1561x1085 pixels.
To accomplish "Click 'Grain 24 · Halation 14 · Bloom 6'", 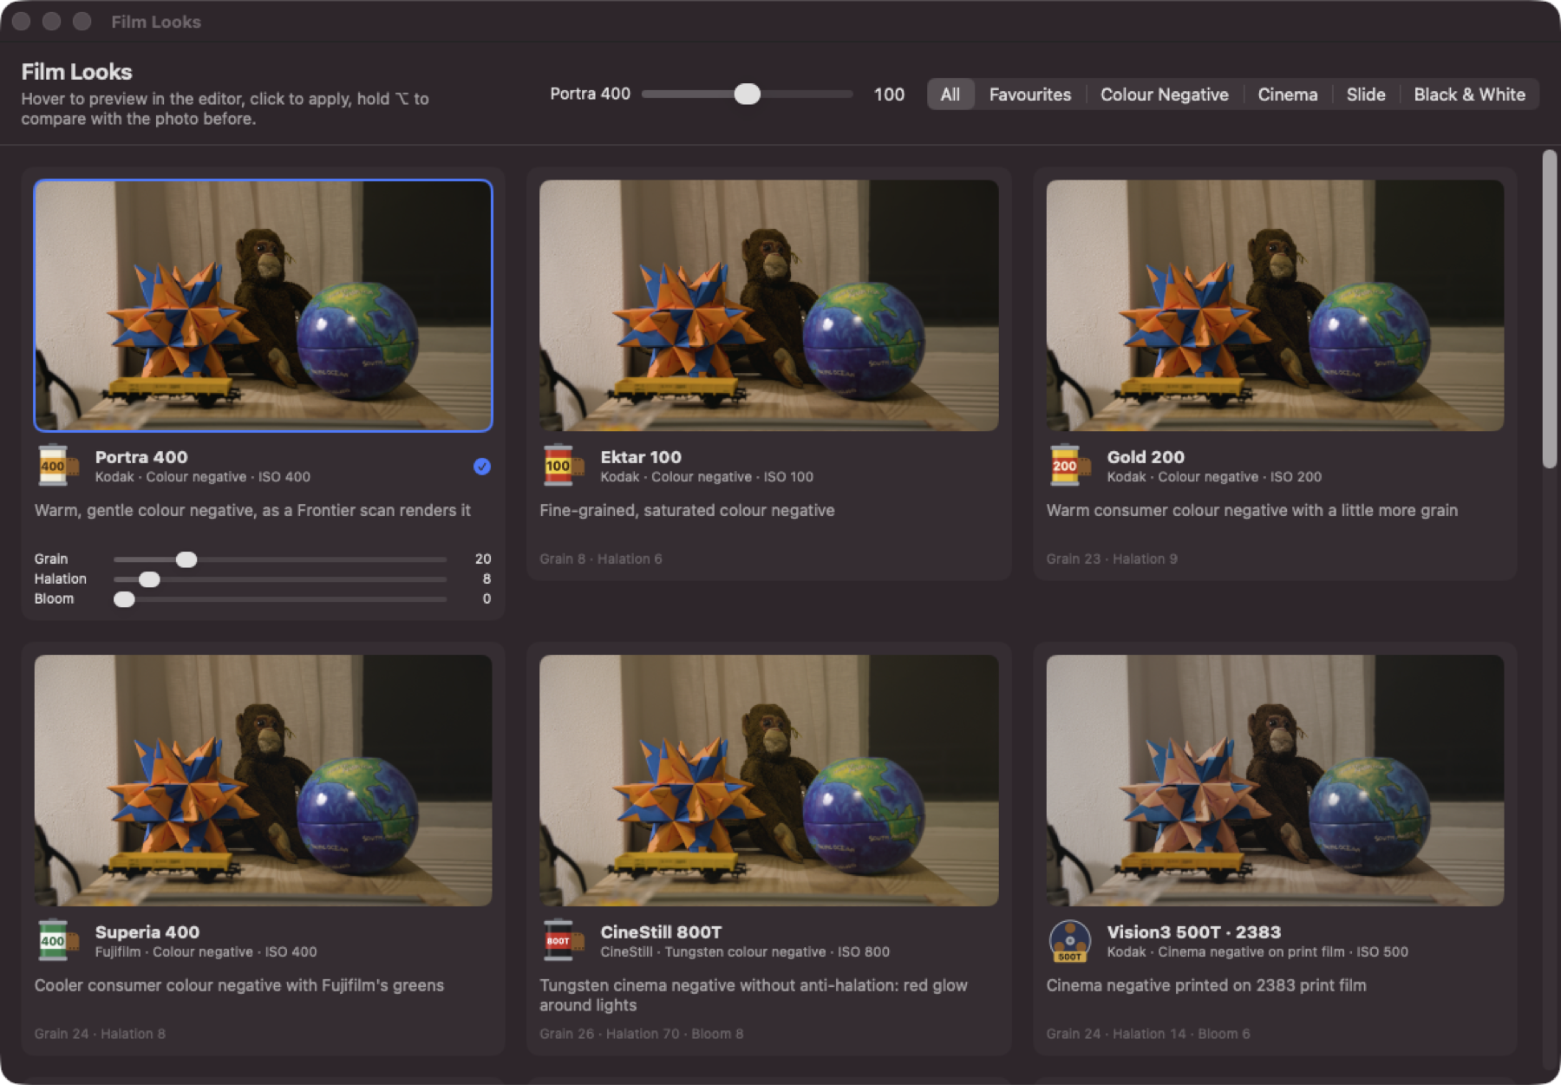I will point(1148,1034).
